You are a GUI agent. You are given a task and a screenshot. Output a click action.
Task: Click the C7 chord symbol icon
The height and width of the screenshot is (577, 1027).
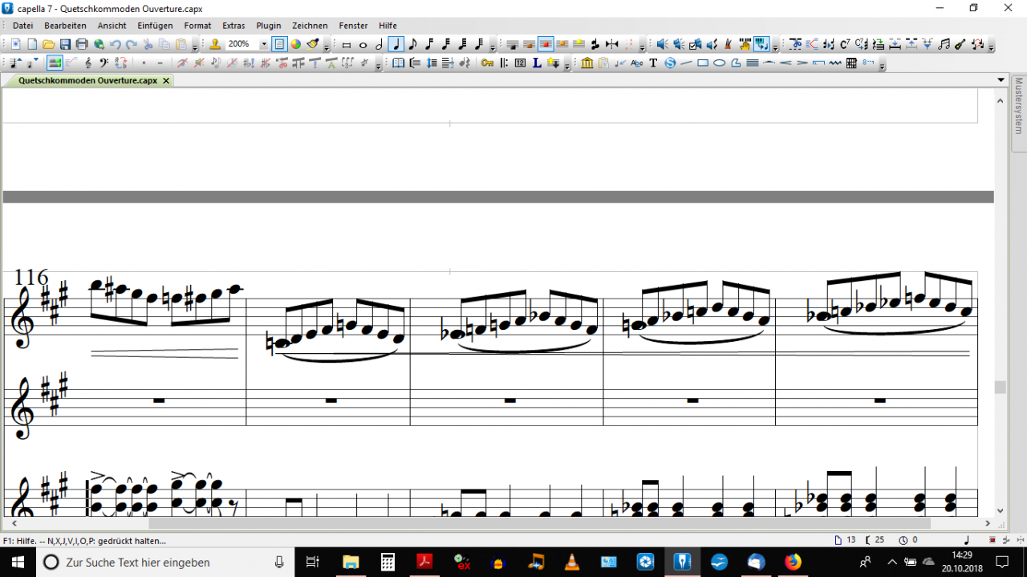pyautogui.click(x=845, y=44)
